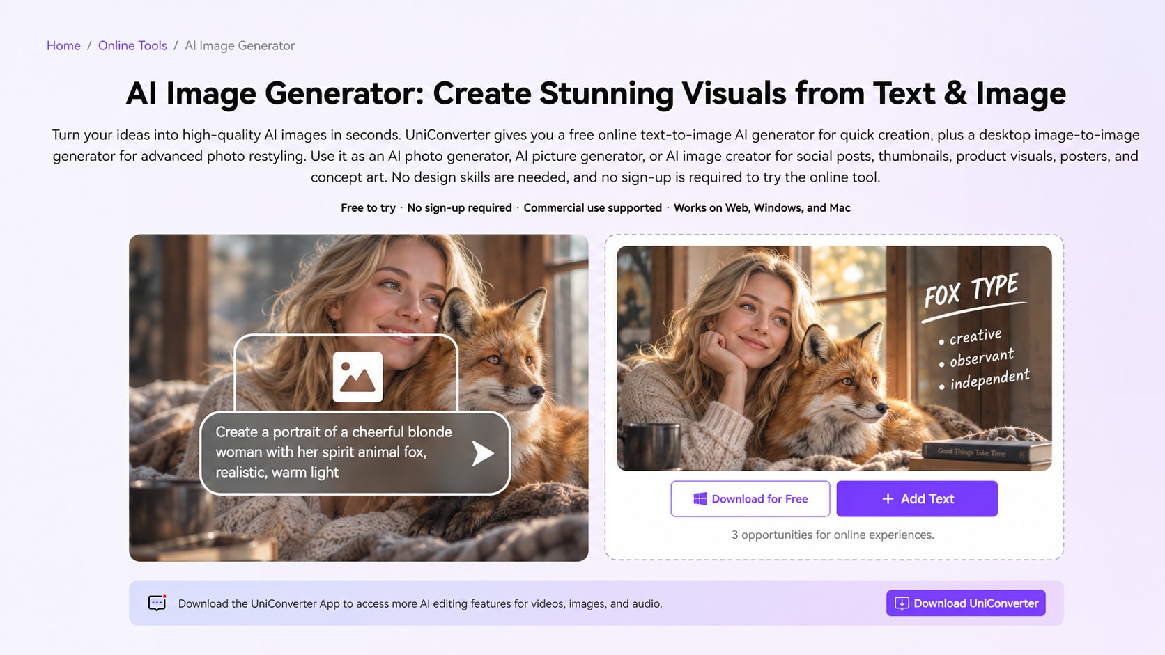The width and height of the screenshot is (1165, 655).
Task: Open Online Tools breadcrumb link
Action: pyautogui.click(x=132, y=46)
